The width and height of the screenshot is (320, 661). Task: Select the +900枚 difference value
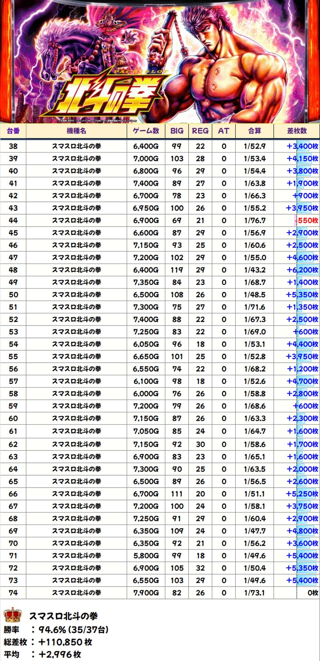306,196
